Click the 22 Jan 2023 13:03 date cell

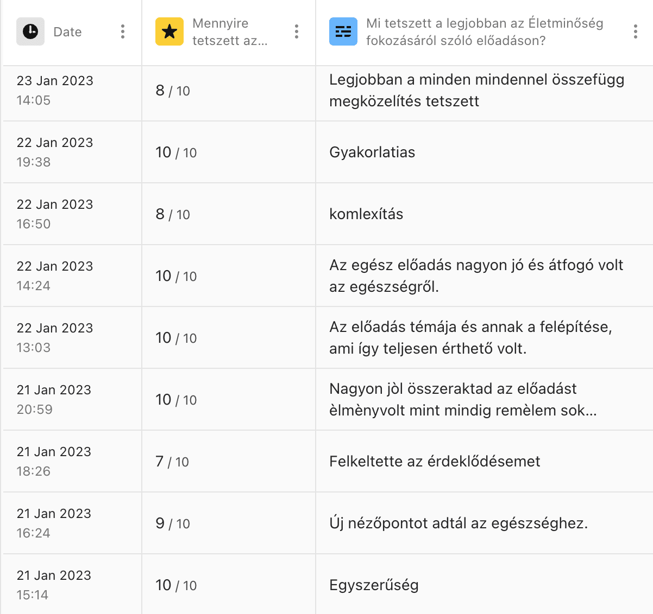pos(72,338)
